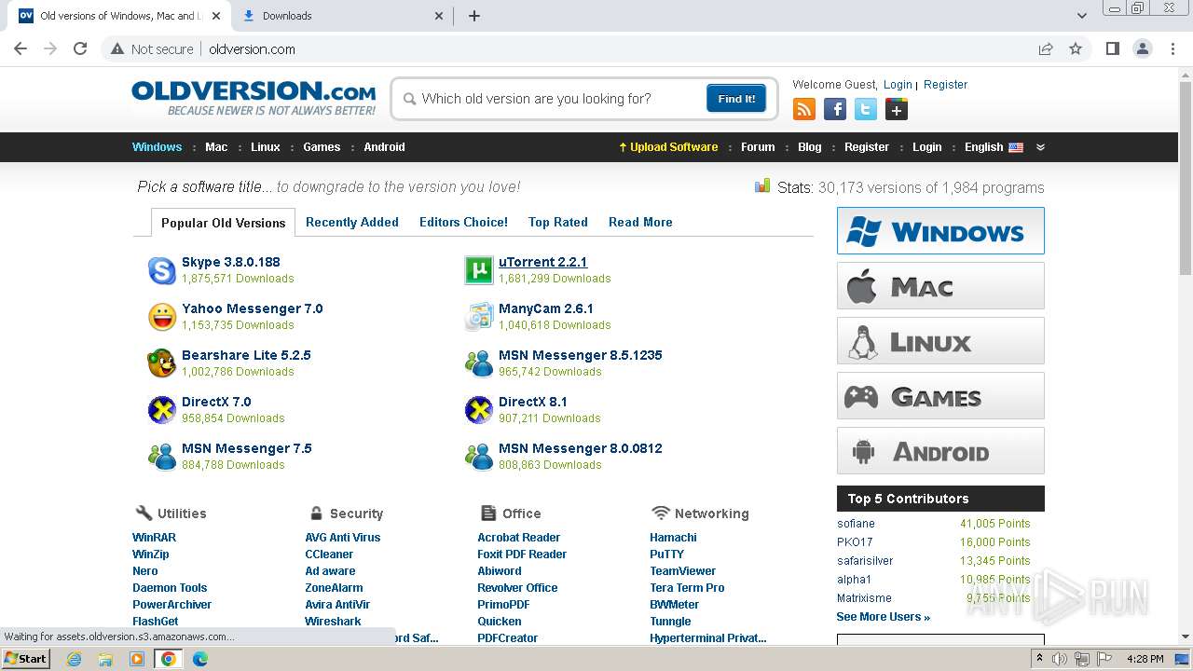Screen dimensions: 1193x671
Task: Visit the Facebook page icon
Action: click(835, 110)
